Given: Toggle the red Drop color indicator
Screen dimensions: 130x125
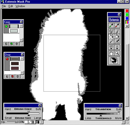Looking at the screenshot, I should click(x=7, y=59).
